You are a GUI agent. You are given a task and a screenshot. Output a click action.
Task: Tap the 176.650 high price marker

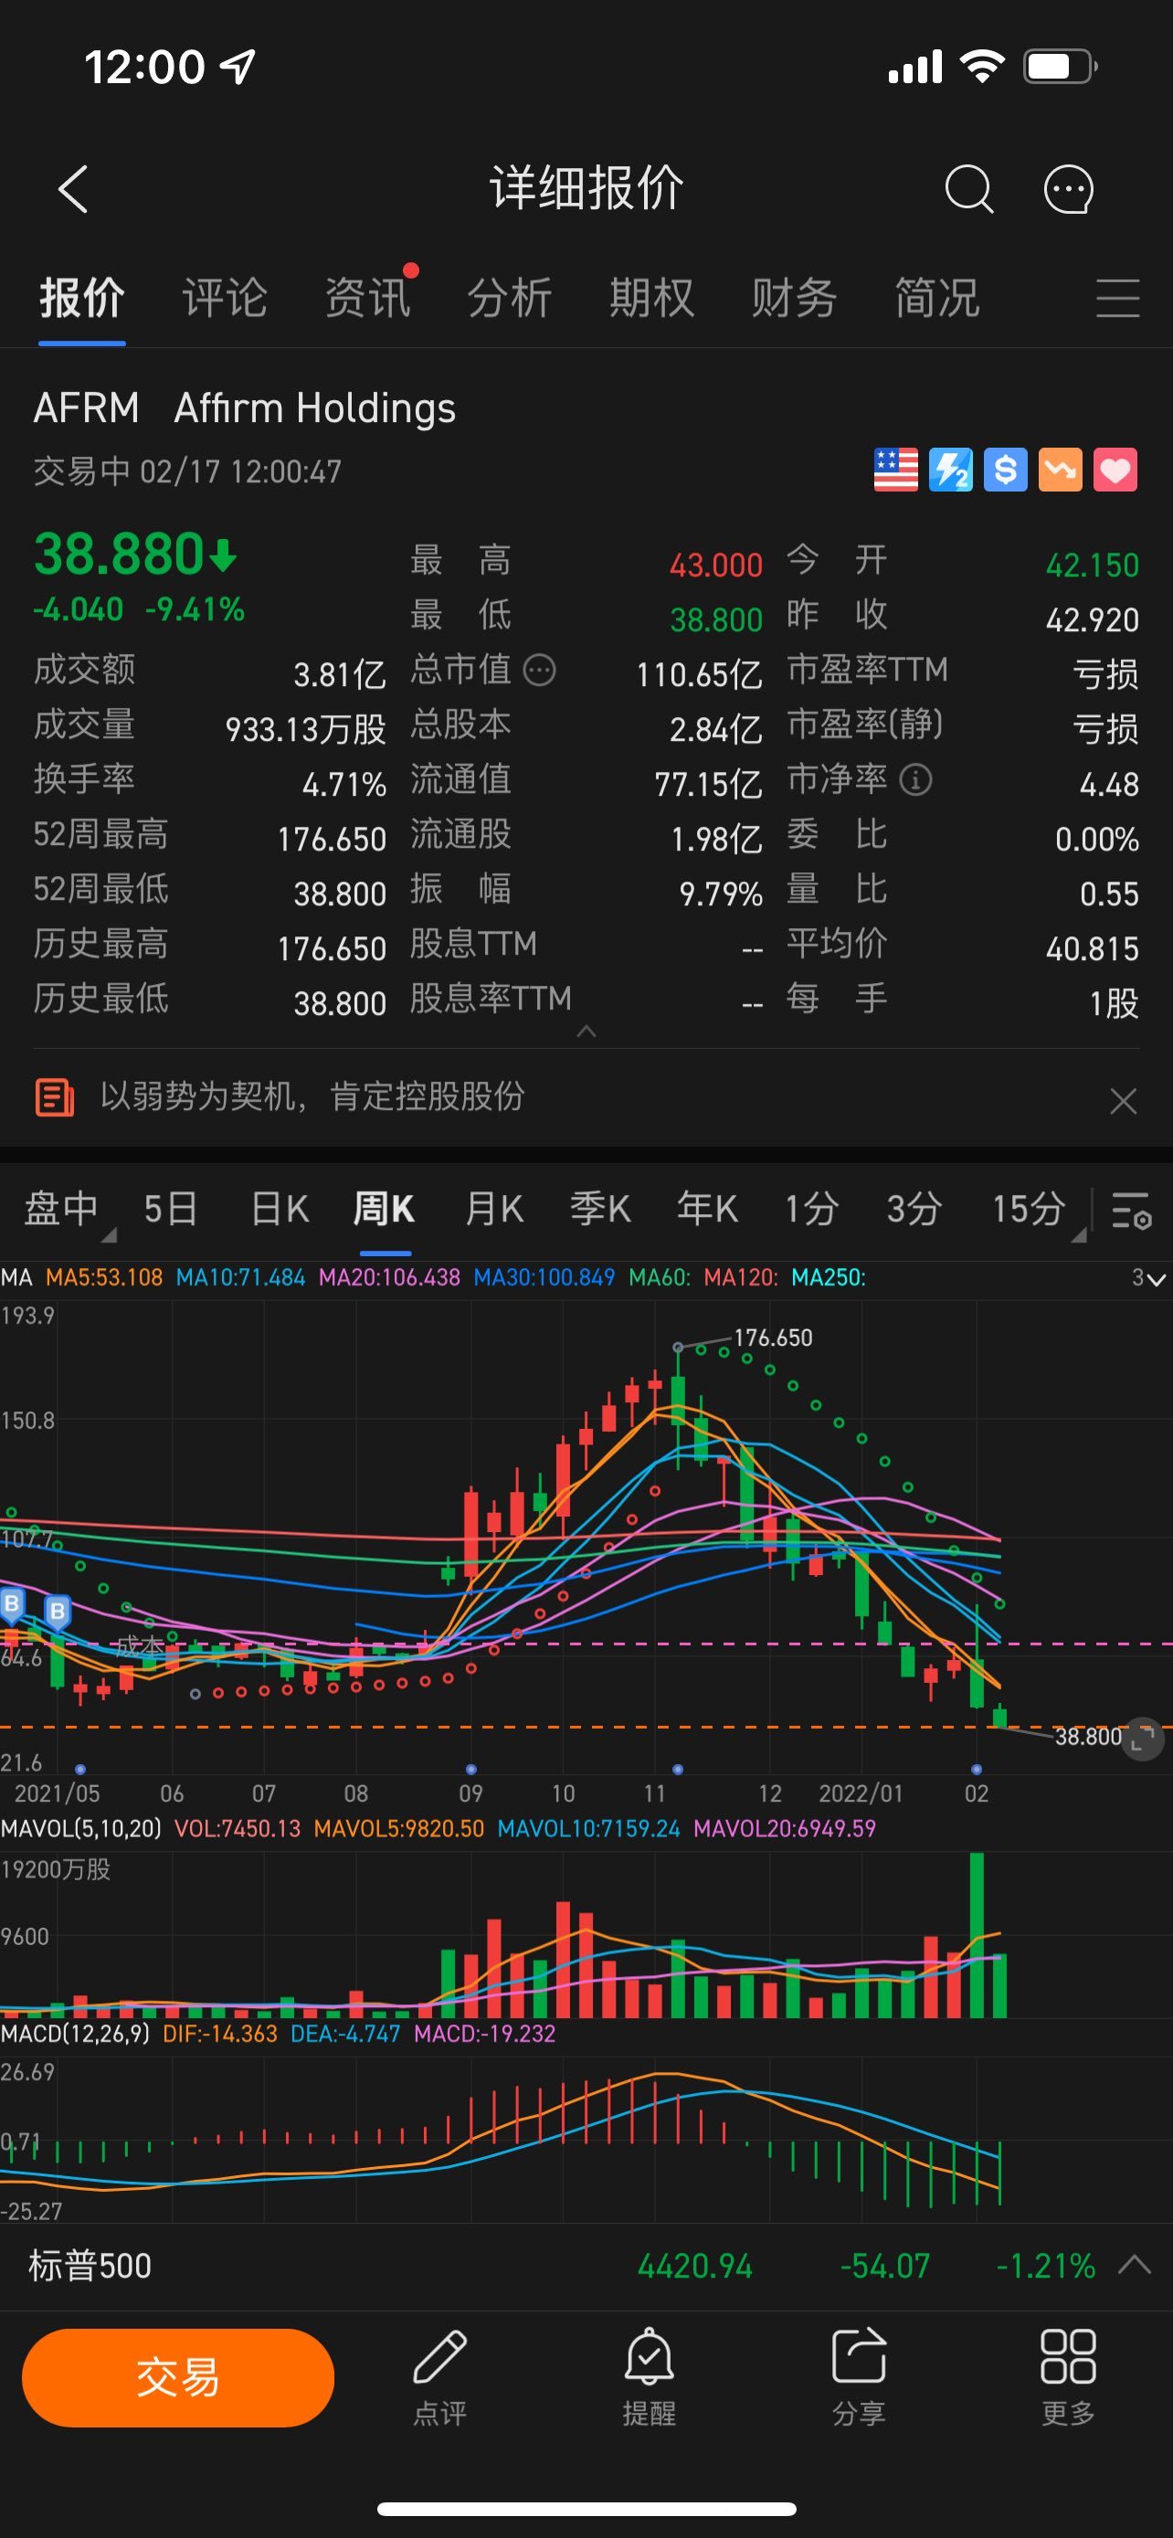click(x=773, y=1338)
